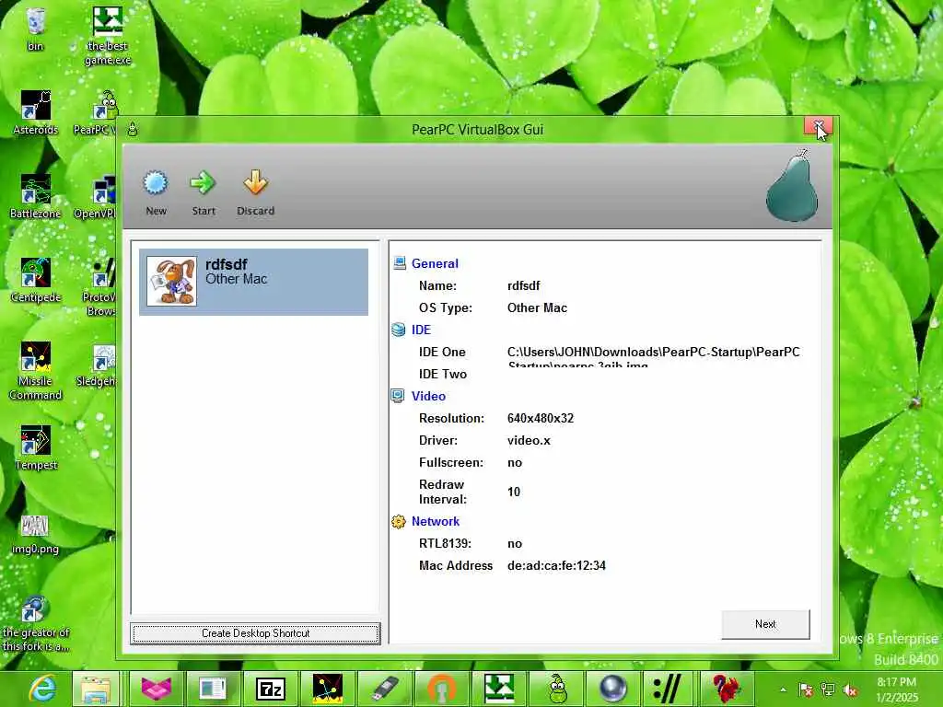This screenshot has height=707, width=943.
Task: Click the Mac Address value de:ad:ca:fe:12:34
Action: point(556,565)
